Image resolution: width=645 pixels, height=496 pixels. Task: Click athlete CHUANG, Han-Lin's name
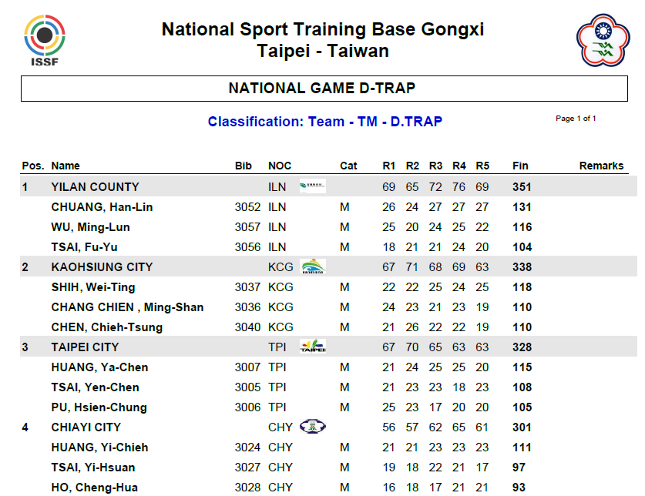(x=102, y=206)
